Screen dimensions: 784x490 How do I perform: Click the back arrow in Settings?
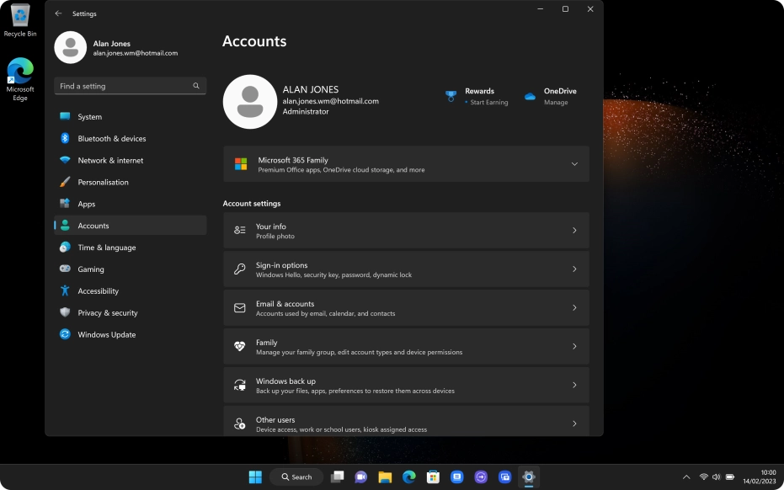click(58, 13)
